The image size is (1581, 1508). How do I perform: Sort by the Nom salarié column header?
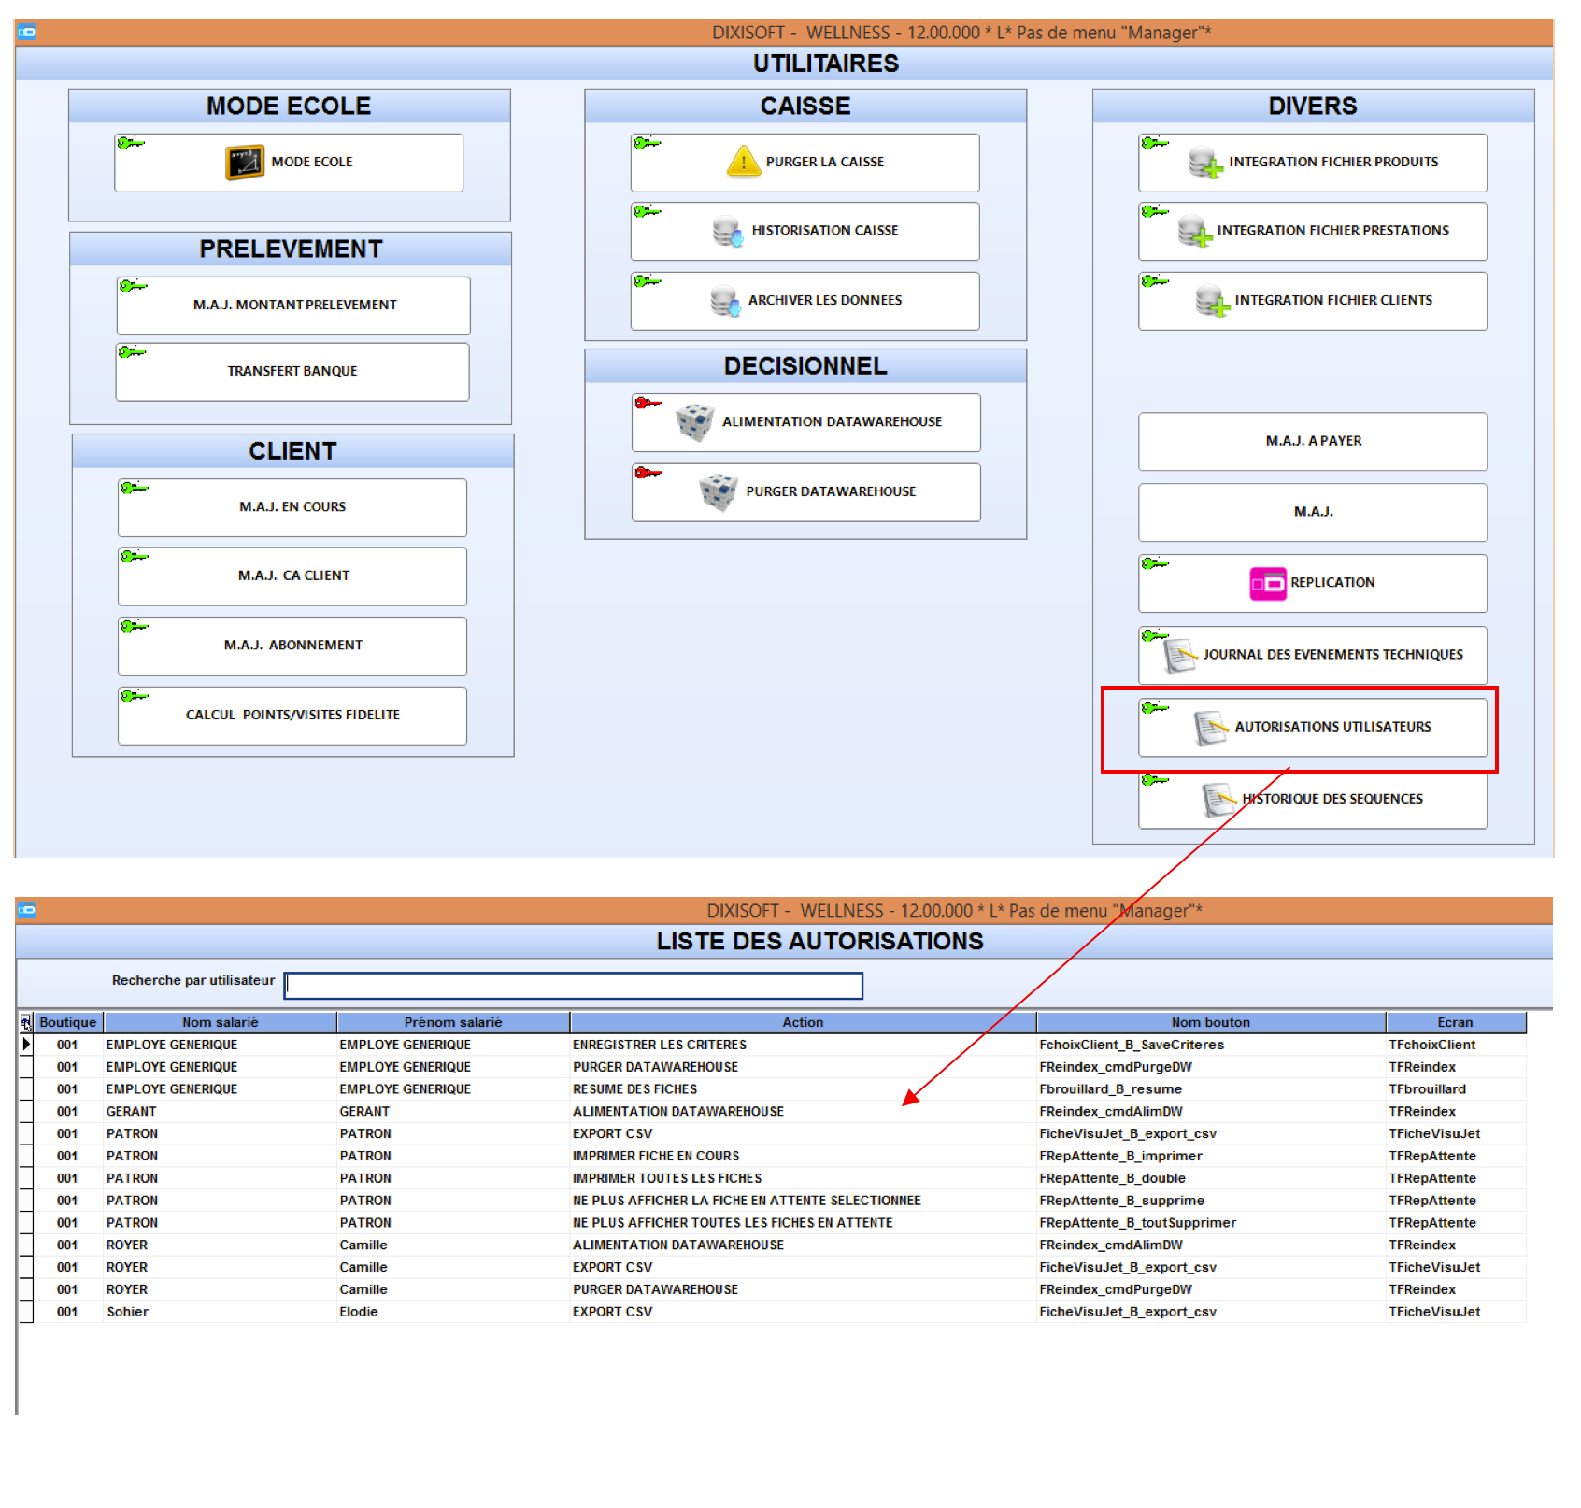(x=221, y=1023)
